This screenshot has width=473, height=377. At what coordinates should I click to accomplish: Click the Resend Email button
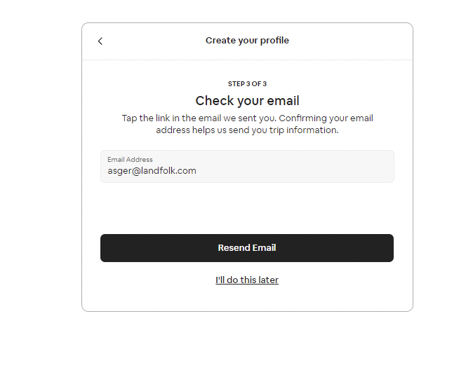247,248
